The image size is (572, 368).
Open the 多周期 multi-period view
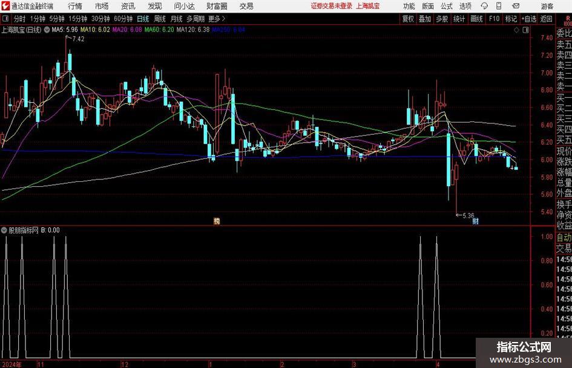tap(196, 19)
